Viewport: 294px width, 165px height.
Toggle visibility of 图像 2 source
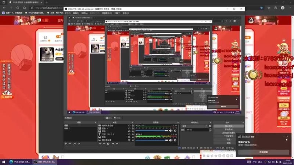click(x=129, y=131)
